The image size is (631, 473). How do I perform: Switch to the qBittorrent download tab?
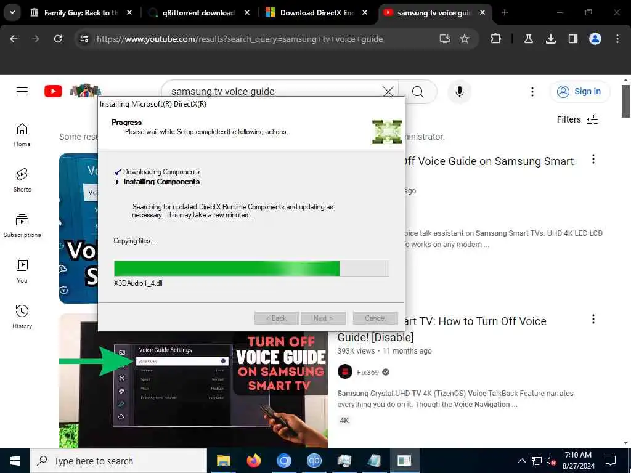click(198, 13)
